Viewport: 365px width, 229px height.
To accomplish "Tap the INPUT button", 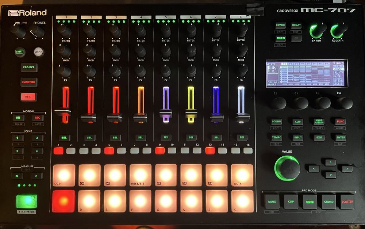I will point(298,137).
